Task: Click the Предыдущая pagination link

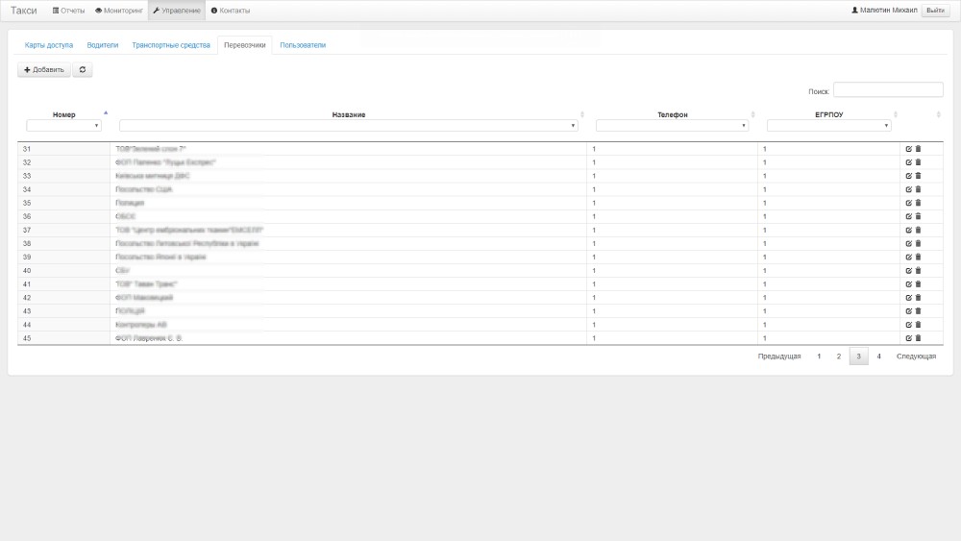Action: pos(778,357)
